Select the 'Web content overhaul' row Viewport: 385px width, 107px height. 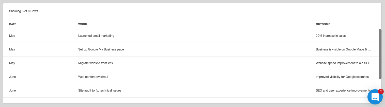(191, 77)
